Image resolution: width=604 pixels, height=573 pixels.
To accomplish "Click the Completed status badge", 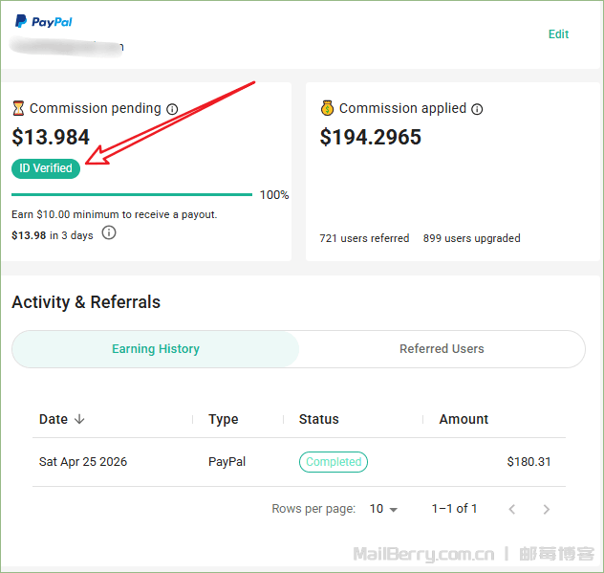I will [x=334, y=462].
